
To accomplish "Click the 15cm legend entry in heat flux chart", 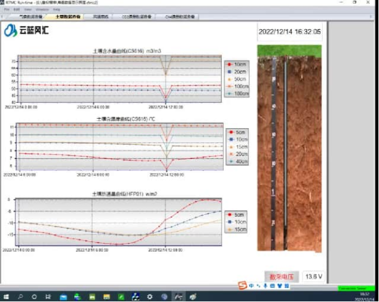I will [239, 229].
